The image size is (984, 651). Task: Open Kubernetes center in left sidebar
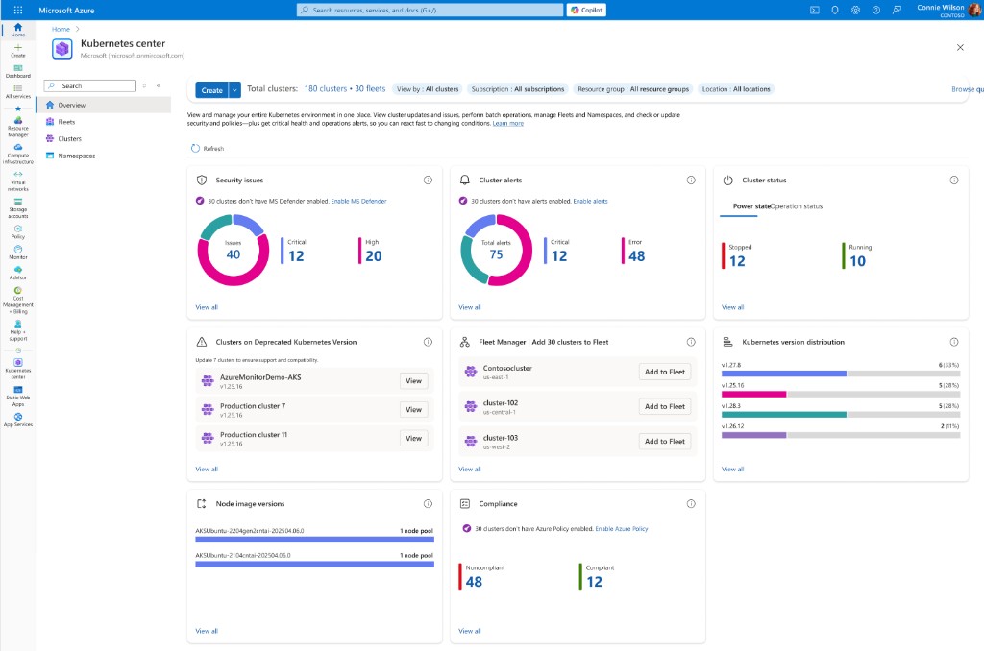18,369
